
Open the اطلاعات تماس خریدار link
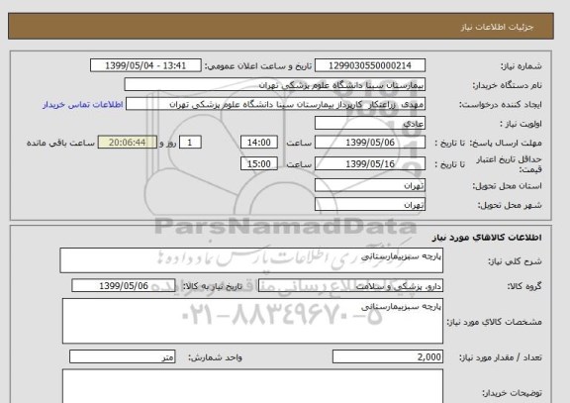(x=83, y=104)
